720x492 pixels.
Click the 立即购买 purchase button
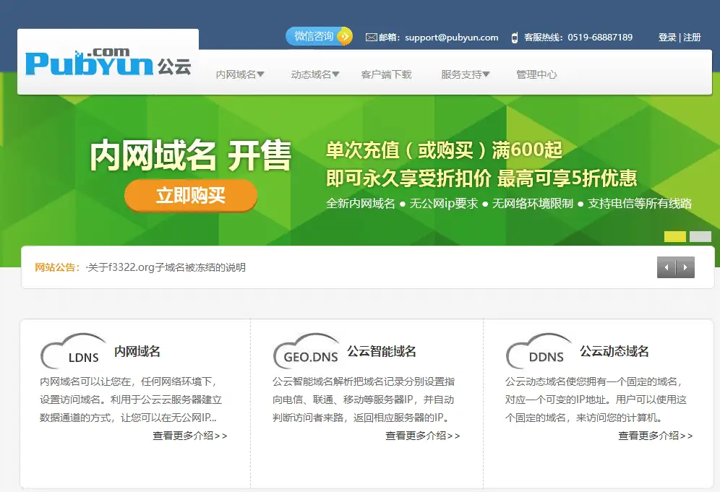click(x=190, y=196)
